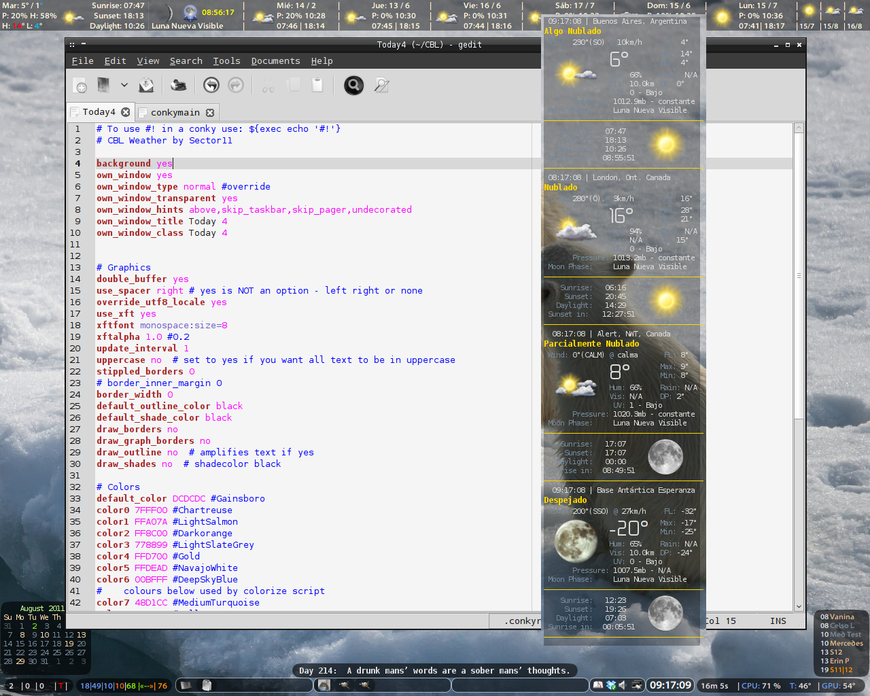Close the conkymain tab
Viewport: 870px width, 696px height.
coord(210,113)
